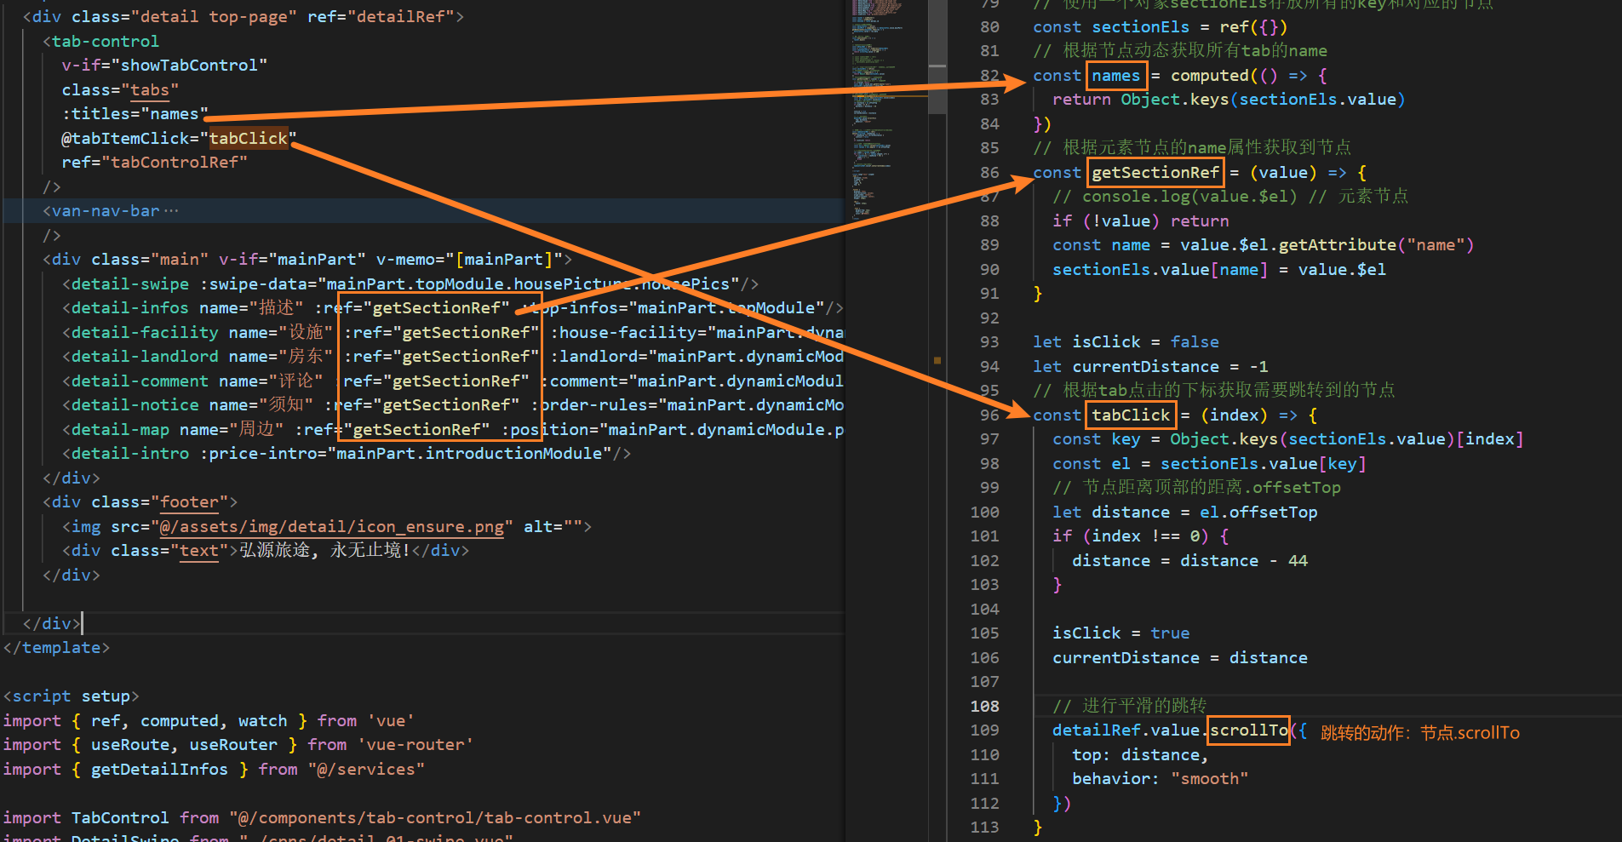1622x842 pixels.
Task: Click line number 108 in the gutter
Action: [984, 706]
